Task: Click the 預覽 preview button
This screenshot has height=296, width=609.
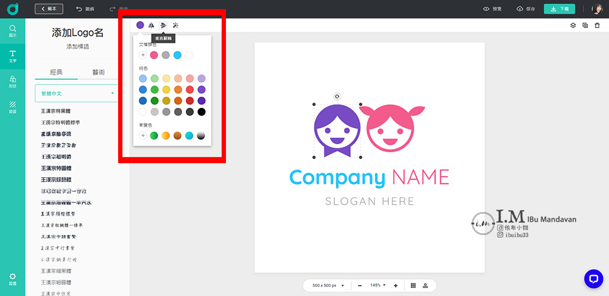Action: [x=493, y=9]
